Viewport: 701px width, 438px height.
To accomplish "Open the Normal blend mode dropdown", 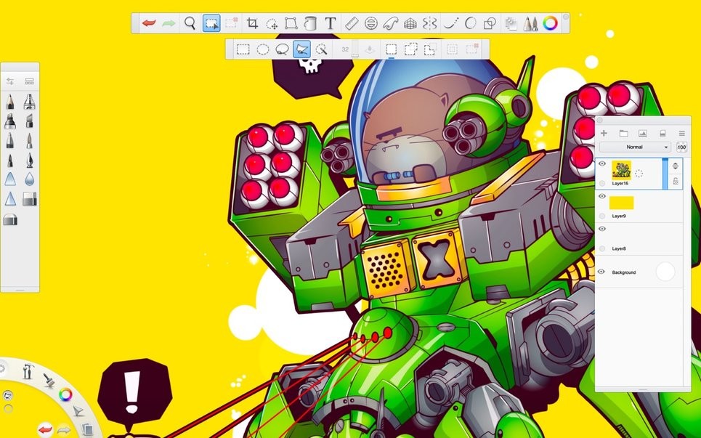I will coord(636,147).
